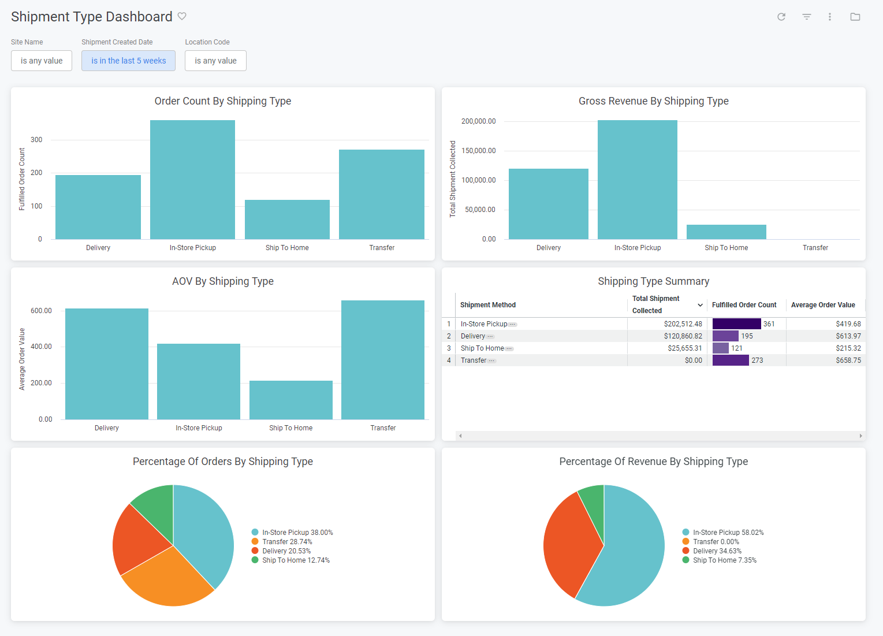Open the Ship To Home row ellipsis

tap(509, 349)
